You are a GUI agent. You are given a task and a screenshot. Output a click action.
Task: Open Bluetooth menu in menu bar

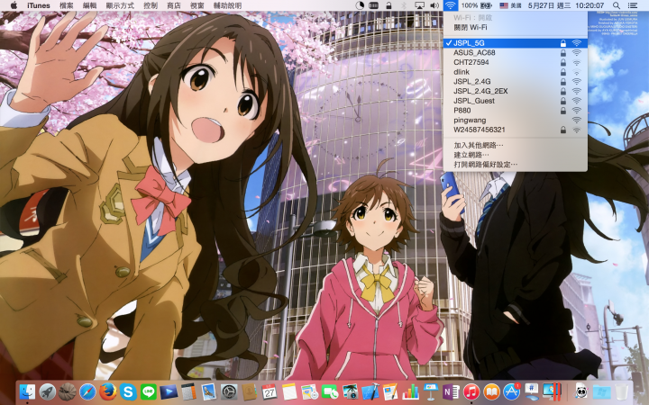coord(405,5)
